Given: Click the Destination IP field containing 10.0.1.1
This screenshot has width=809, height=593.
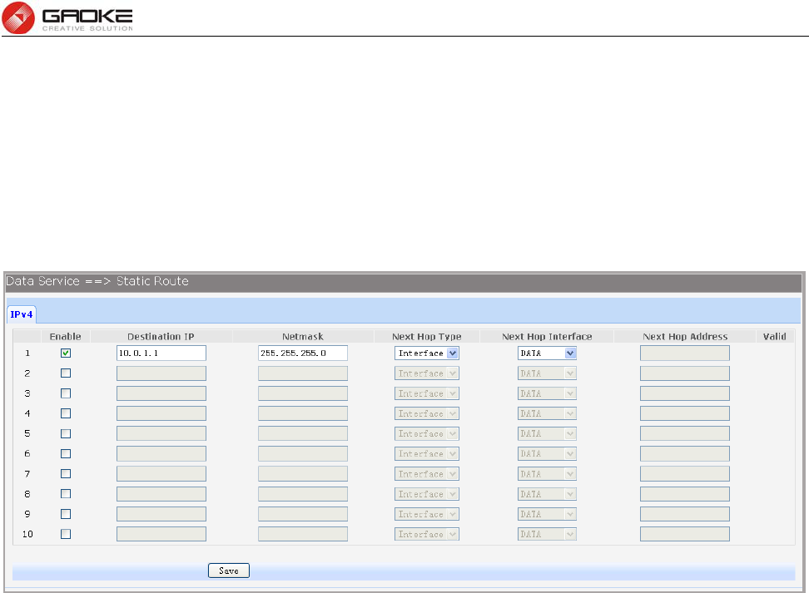Looking at the screenshot, I should coord(161,353).
